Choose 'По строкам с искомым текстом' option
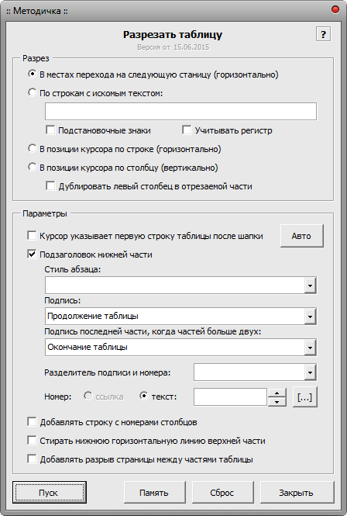The image size is (347, 516). [32, 93]
